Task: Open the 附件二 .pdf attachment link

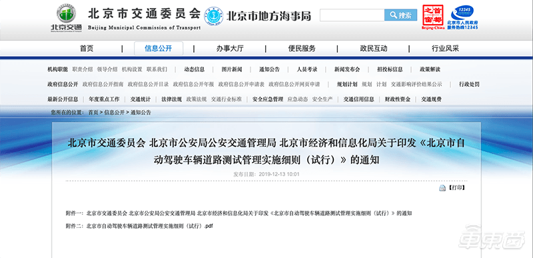Action: tap(149, 225)
